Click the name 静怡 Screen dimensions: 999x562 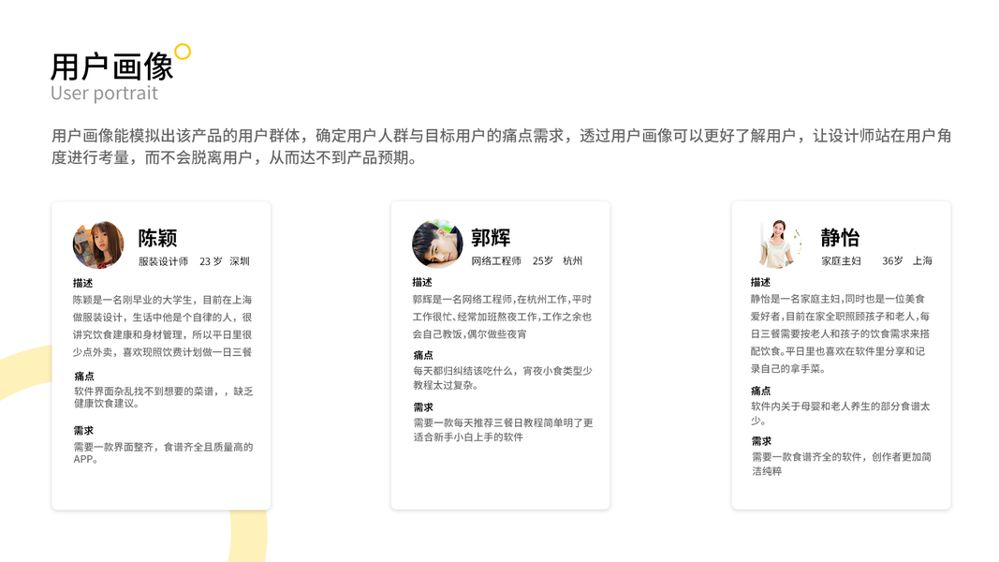(x=840, y=237)
